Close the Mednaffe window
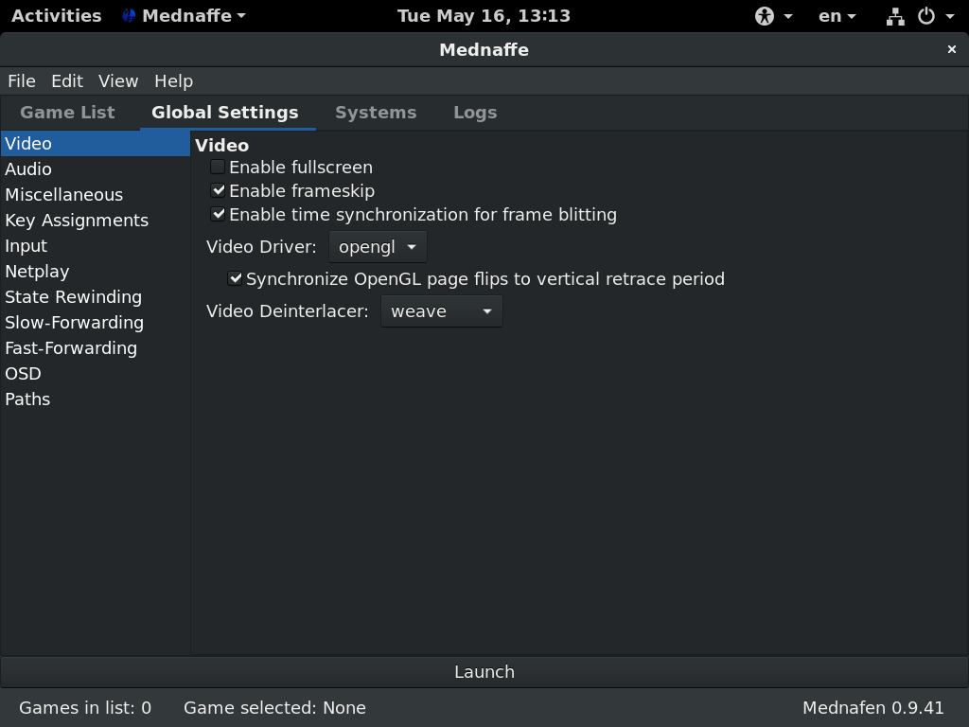The image size is (969, 727). (x=952, y=49)
